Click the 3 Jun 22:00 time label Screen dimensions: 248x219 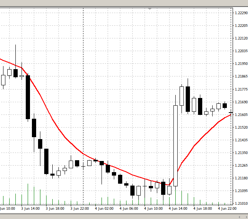point(79,209)
